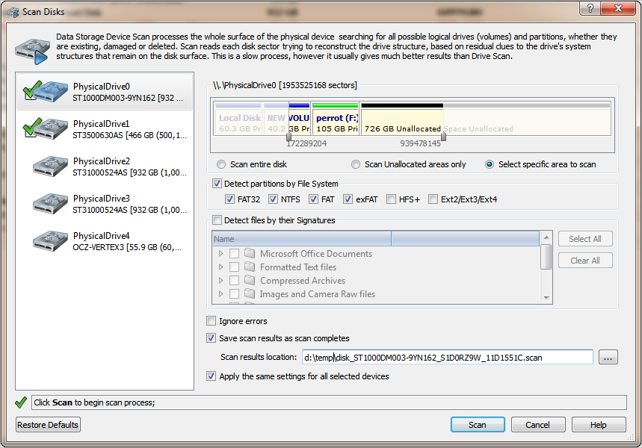Click the Clear All signatures button
Viewport: 642px width, 448px height.
585,261
